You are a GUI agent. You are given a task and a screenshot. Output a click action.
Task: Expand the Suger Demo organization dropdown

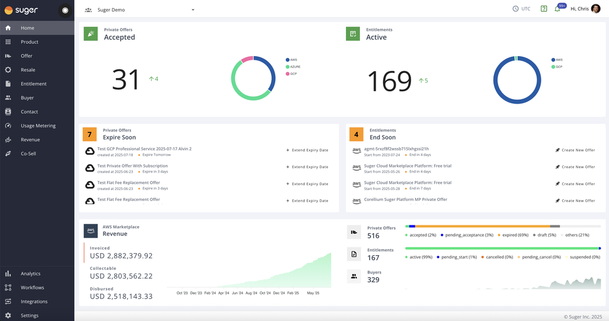[x=140, y=10]
